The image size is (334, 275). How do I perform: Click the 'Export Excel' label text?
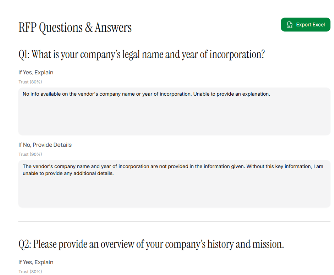tap(310, 25)
